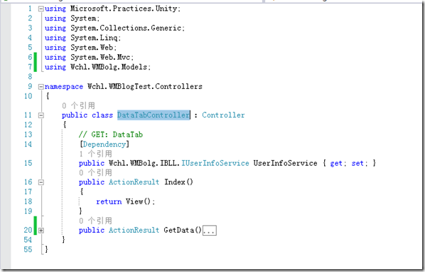Viewport: 425px width, 272px height.
Task: Click line number 15 in the margin
Action: (28, 163)
